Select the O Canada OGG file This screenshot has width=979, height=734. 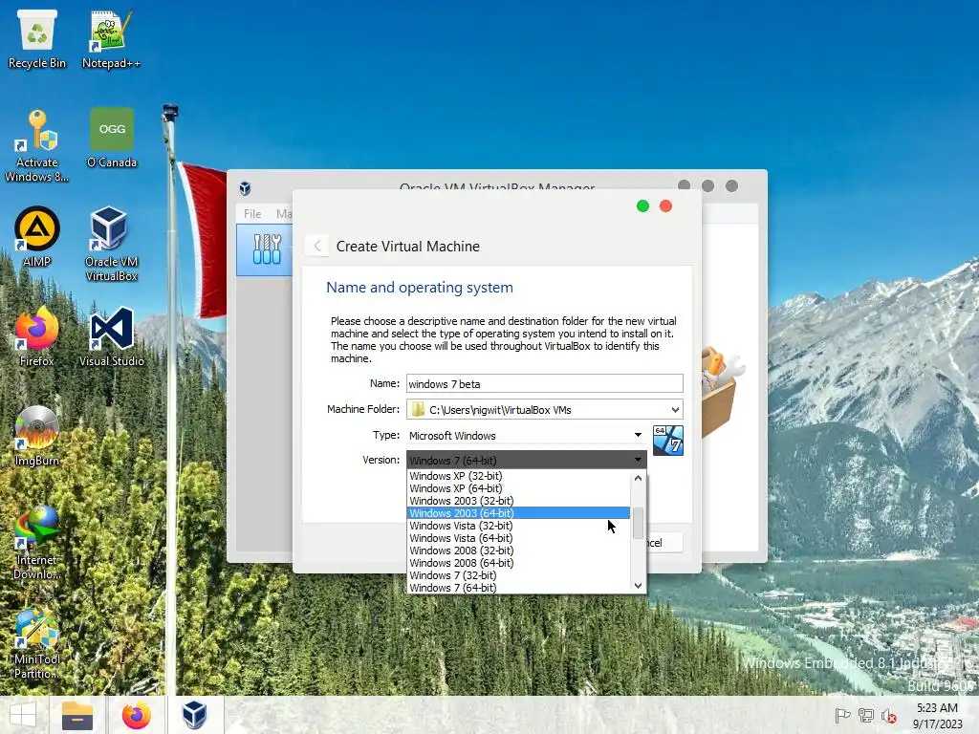[112, 139]
